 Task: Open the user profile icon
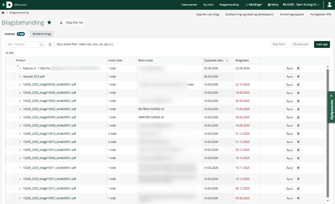point(329,4)
